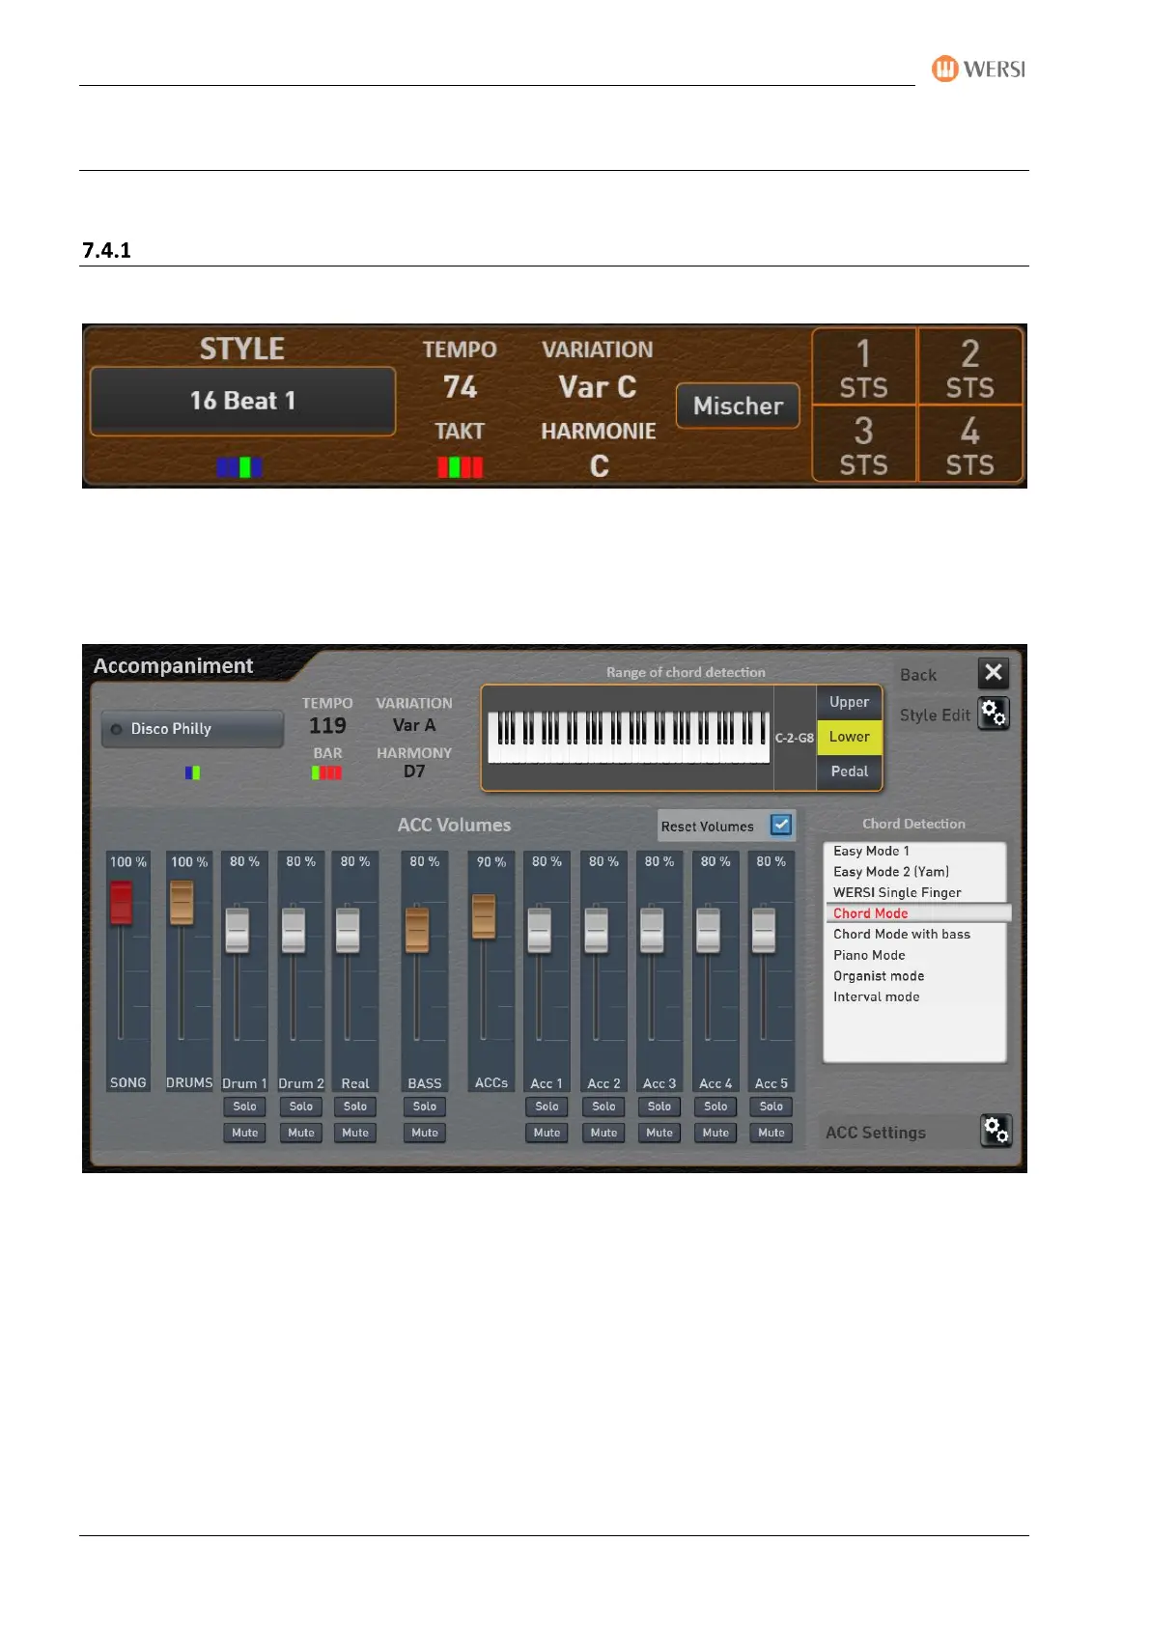Solo the Drum 1 channel
Viewport: 1150px width, 1626px height.
click(x=245, y=1107)
